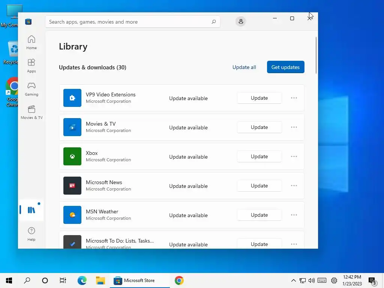Click the Cortana circle icon

(x=45, y=280)
